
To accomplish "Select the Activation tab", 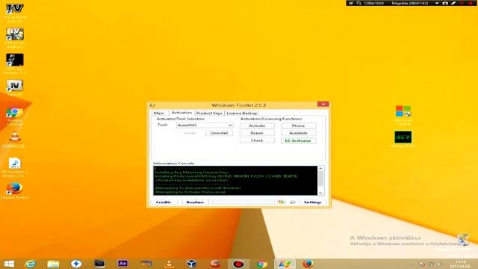I will coord(181,113).
